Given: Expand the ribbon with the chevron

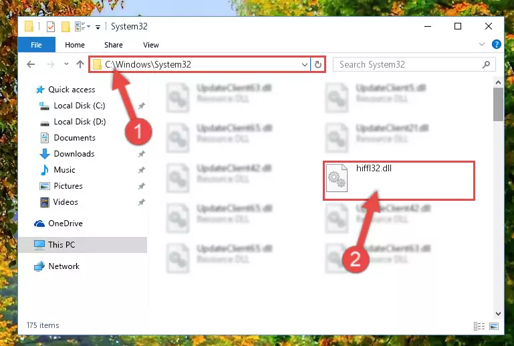Looking at the screenshot, I should (x=481, y=44).
